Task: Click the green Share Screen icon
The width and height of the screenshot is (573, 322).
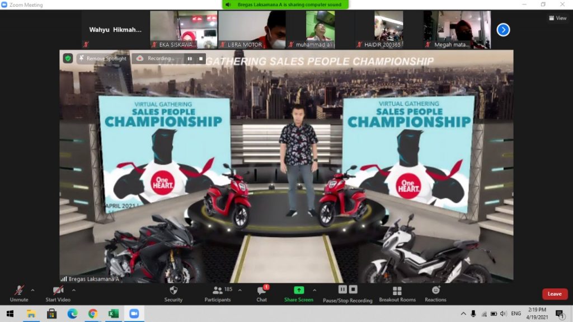Action: tap(299, 290)
